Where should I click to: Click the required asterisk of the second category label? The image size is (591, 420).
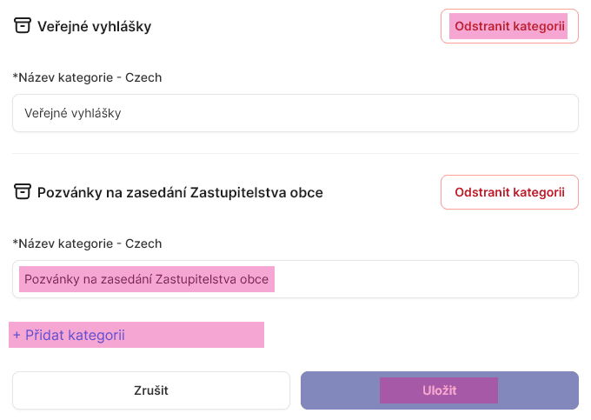coord(15,243)
